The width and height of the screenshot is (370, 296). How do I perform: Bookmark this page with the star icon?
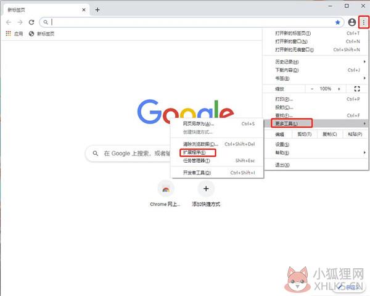(x=338, y=22)
